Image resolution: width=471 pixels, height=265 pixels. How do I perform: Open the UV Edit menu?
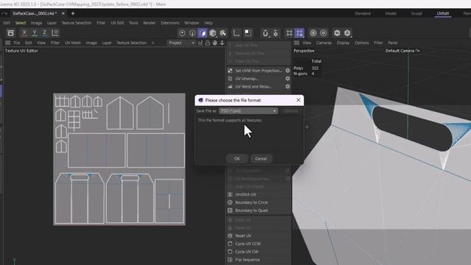[117, 23]
